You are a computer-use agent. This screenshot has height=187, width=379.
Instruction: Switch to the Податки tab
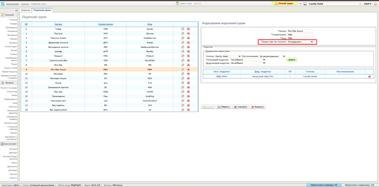pos(26,10)
